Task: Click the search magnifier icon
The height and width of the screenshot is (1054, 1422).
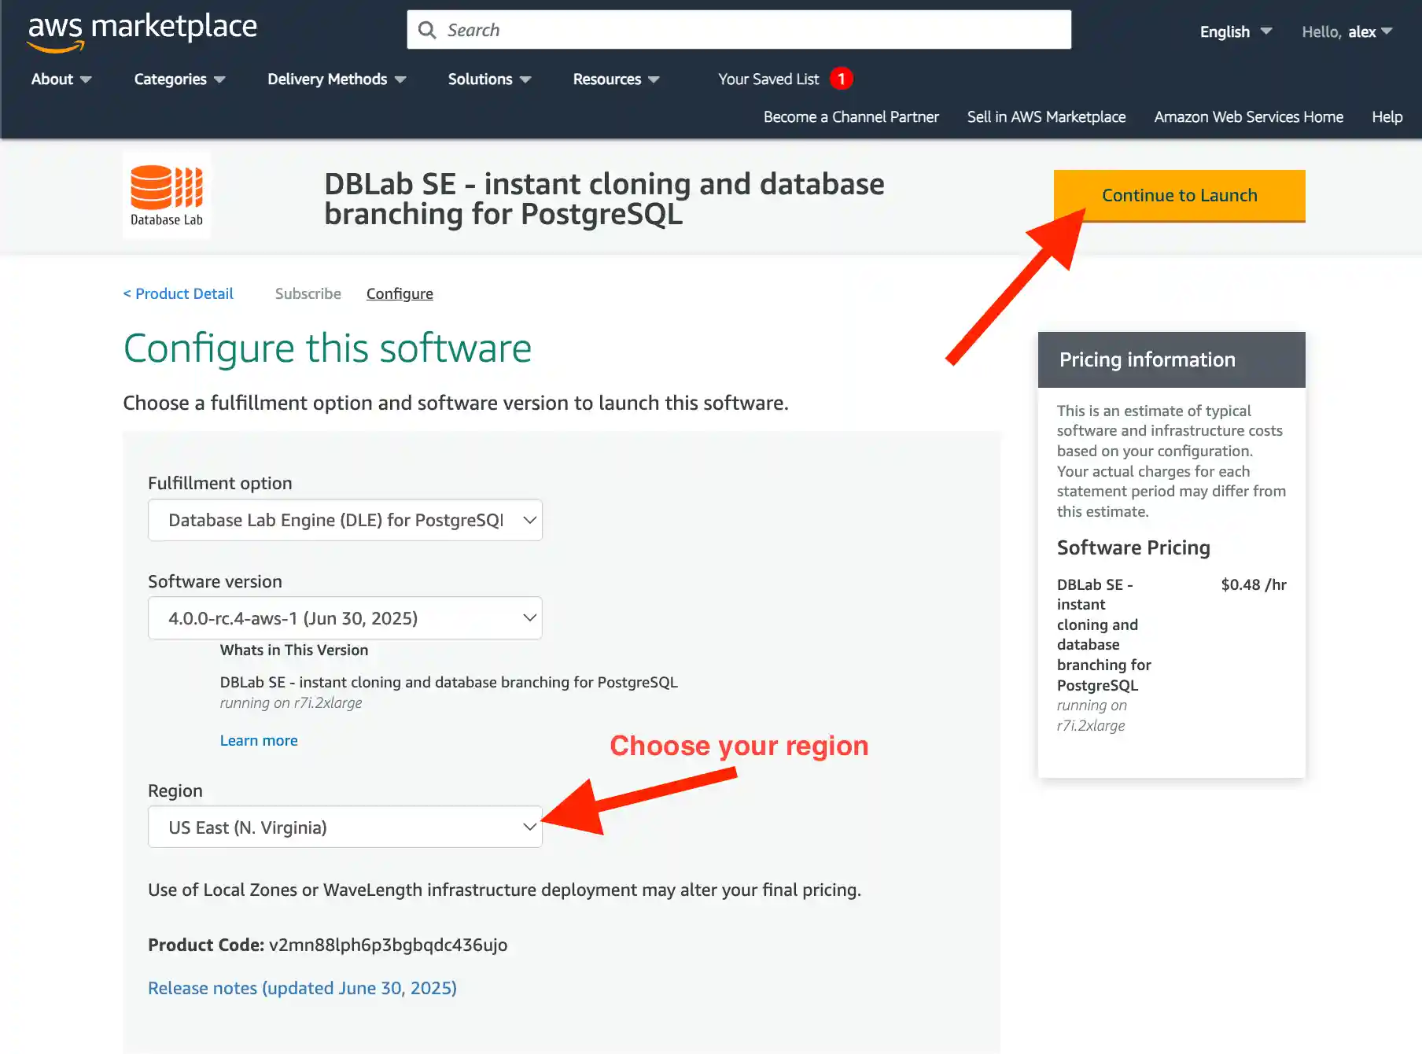Action: click(x=427, y=29)
